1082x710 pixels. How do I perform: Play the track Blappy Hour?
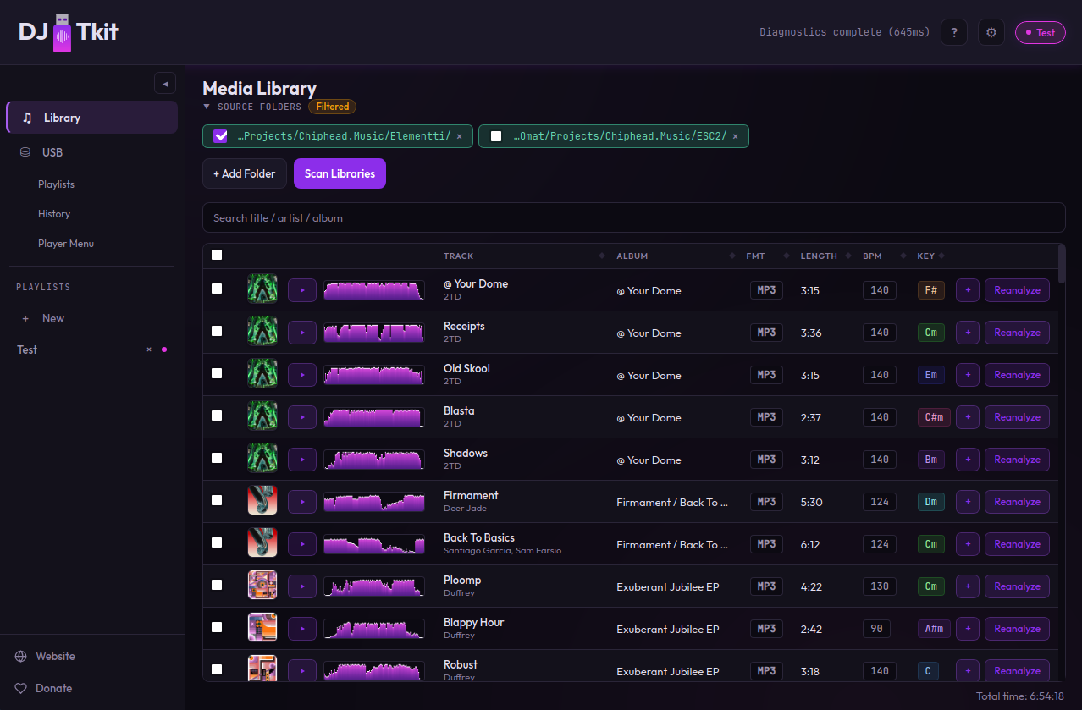click(x=302, y=629)
